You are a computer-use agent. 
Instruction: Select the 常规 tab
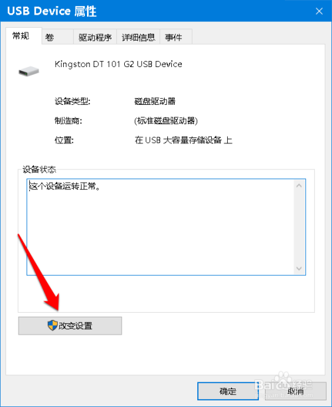[x=24, y=36]
